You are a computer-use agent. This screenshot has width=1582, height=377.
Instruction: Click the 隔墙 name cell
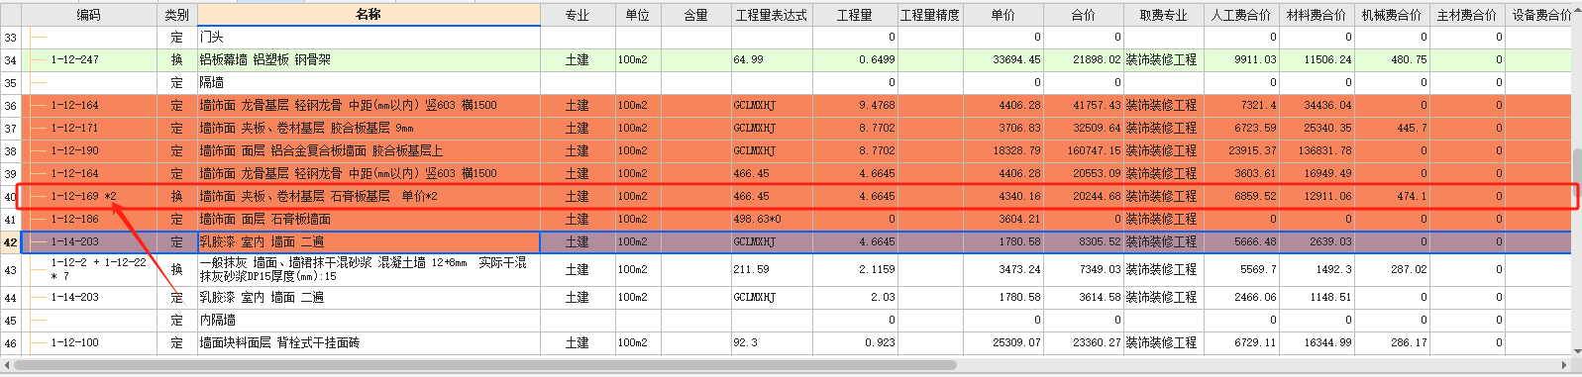[369, 83]
